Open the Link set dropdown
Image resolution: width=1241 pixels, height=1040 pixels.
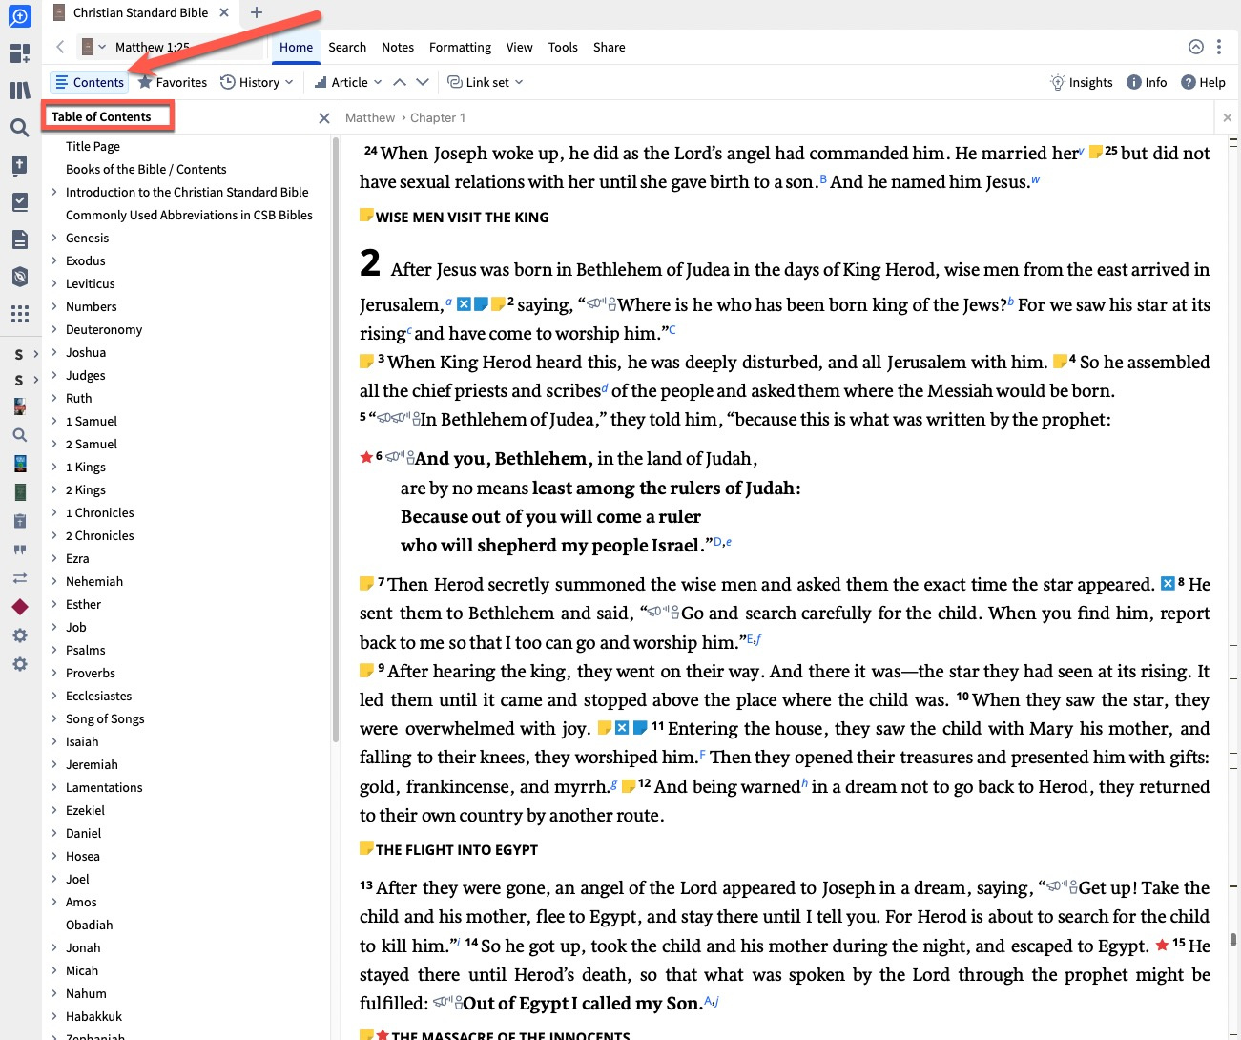pyautogui.click(x=486, y=82)
